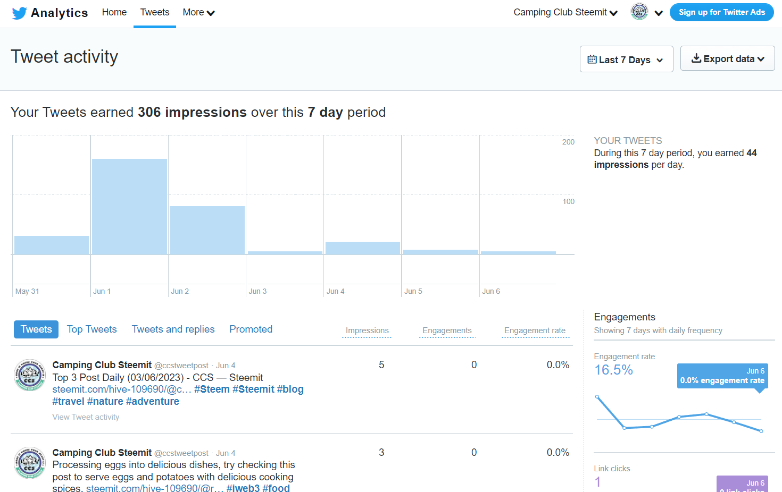The image size is (782, 492).
Task: Open the Analytics home link
Action: [x=59, y=13]
